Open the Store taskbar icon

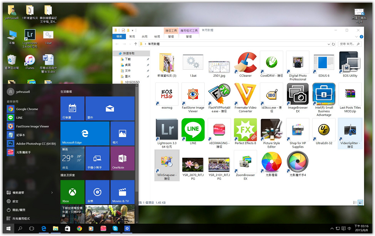pyautogui.click(x=67, y=229)
